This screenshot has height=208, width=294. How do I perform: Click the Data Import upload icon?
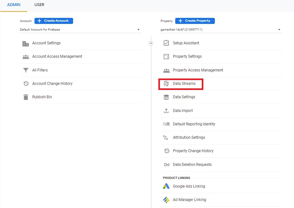(x=166, y=111)
